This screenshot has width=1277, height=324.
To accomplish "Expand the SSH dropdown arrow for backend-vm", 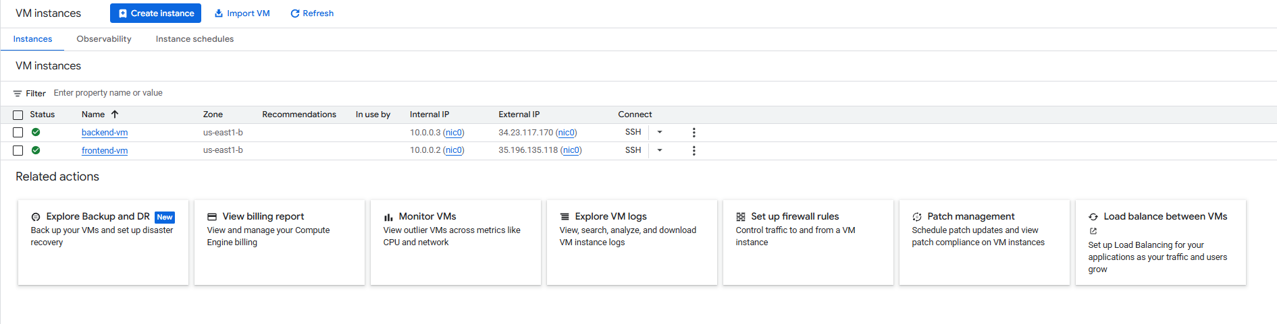I will 660,133.
